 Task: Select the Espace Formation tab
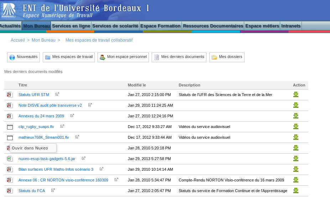[x=160, y=26]
